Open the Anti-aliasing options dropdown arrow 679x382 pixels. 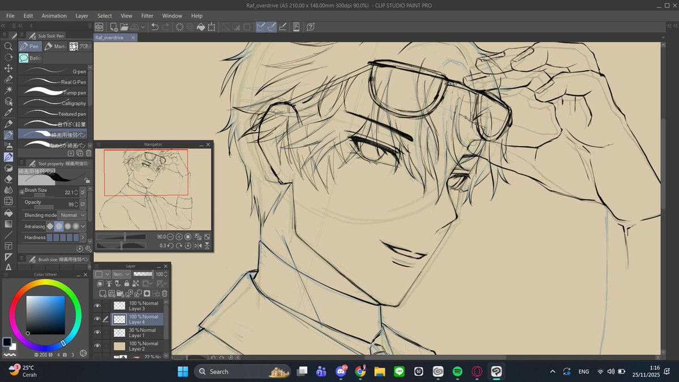[83, 226]
